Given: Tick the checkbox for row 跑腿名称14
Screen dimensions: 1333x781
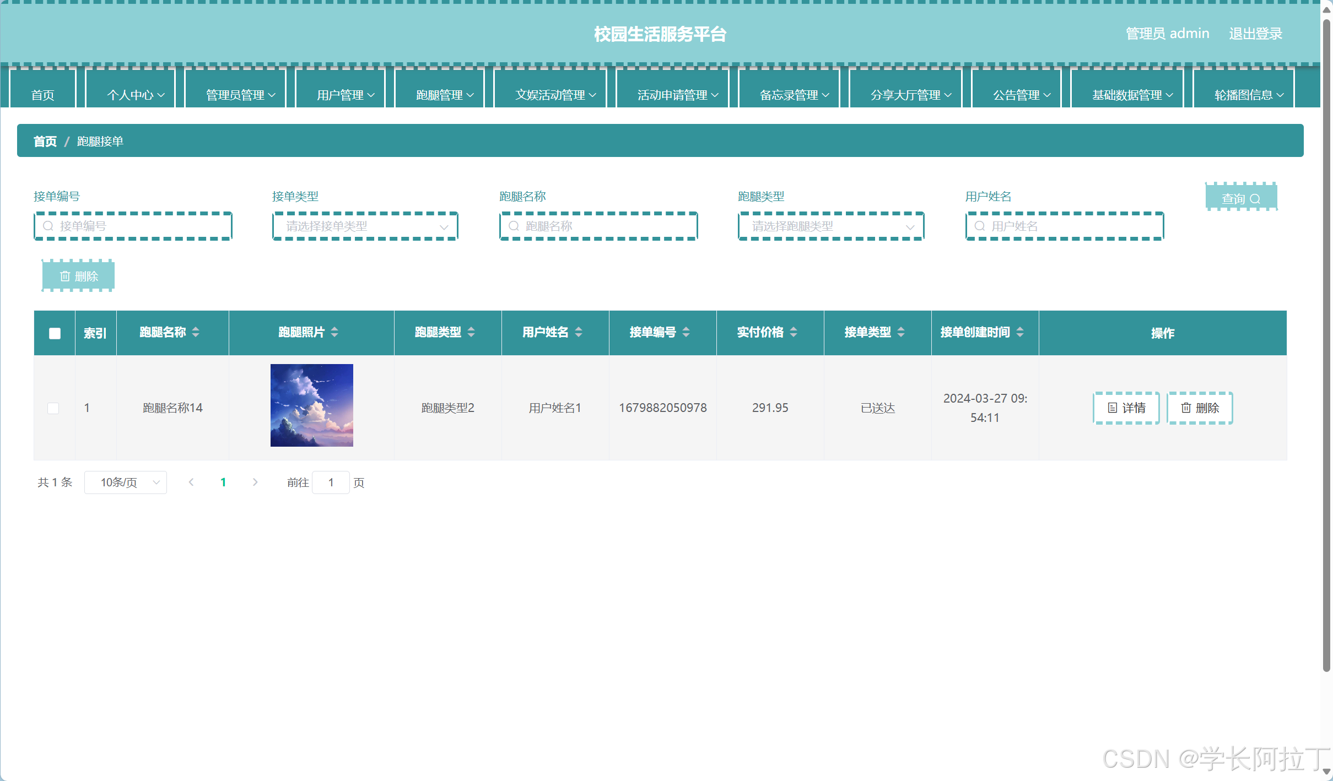Looking at the screenshot, I should tap(53, 408).
